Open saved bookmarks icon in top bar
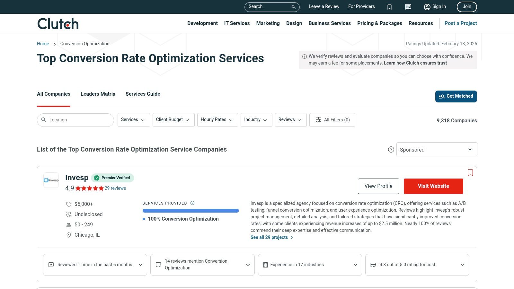The height and width of the screenshot is (289, 514). click(x=389, y=7)
